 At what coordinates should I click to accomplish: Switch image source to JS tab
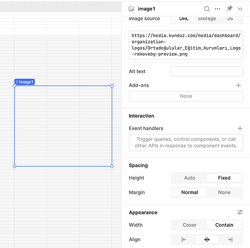click(230, 19)
